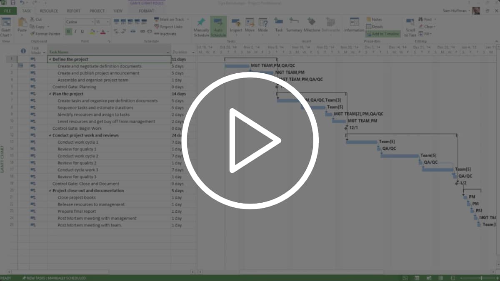Toggle Italic formatting
Screen dimensions: 500x281
(x=75, y=32)
